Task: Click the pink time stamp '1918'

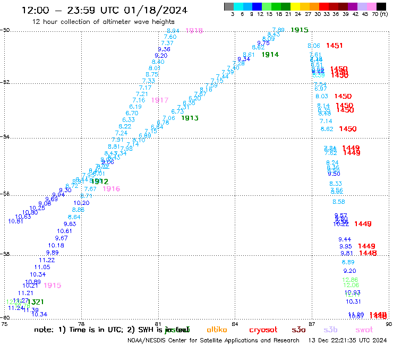Action: [x=194, y=31]
